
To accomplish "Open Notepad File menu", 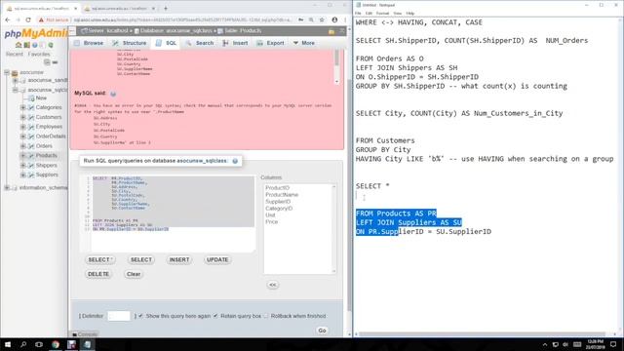I will 358,14.
